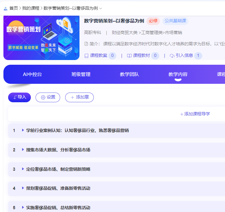Viewport: 225px width, 212px height.
Task: Expand chapter 5 实施奢侈品促销 triangle
Action: point(23,207)
